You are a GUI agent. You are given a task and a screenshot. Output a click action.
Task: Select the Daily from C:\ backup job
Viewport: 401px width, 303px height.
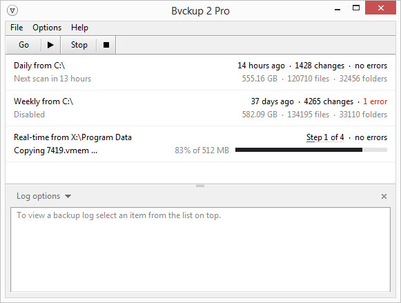pos(200,72)
